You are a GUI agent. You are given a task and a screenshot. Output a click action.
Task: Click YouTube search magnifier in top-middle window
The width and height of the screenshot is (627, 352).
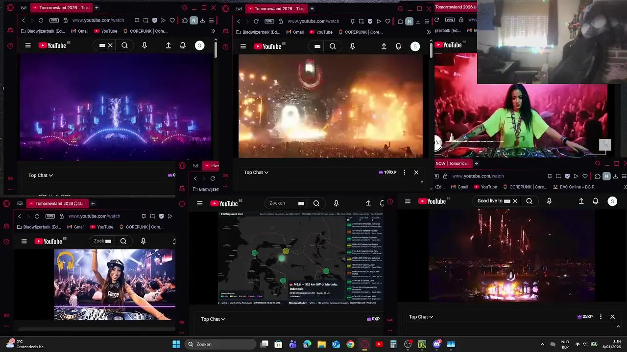(333, 46)
